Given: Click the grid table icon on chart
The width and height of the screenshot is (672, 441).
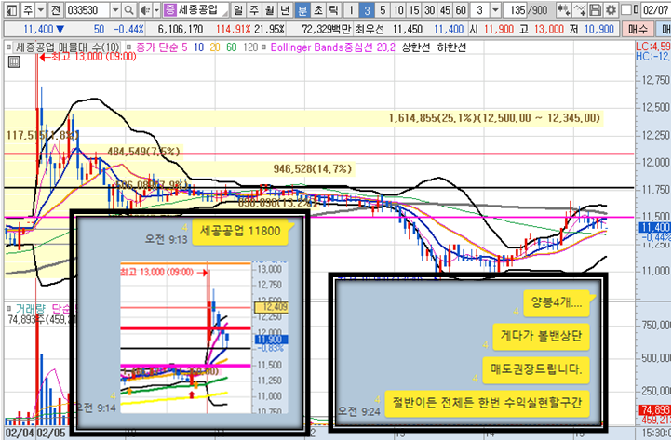Looking at the screenshot, I should point(14,61).
